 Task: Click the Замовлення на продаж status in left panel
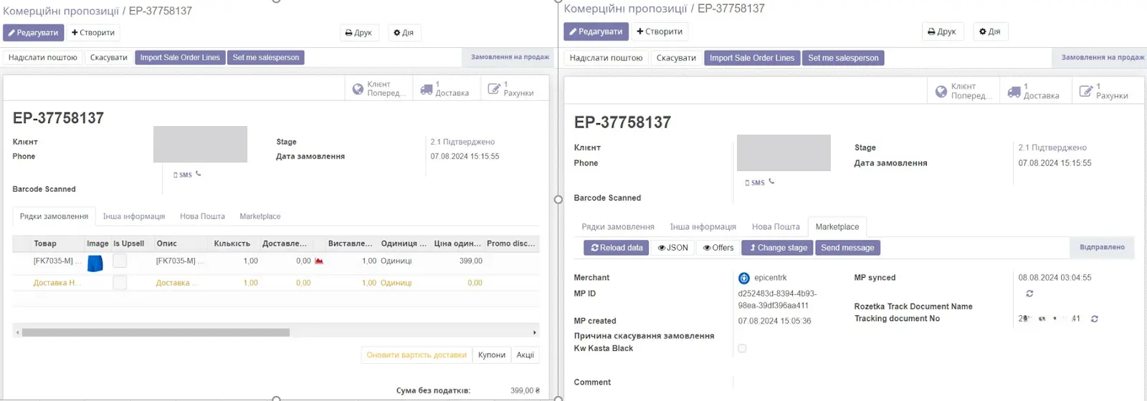click(x=510, y=57)
